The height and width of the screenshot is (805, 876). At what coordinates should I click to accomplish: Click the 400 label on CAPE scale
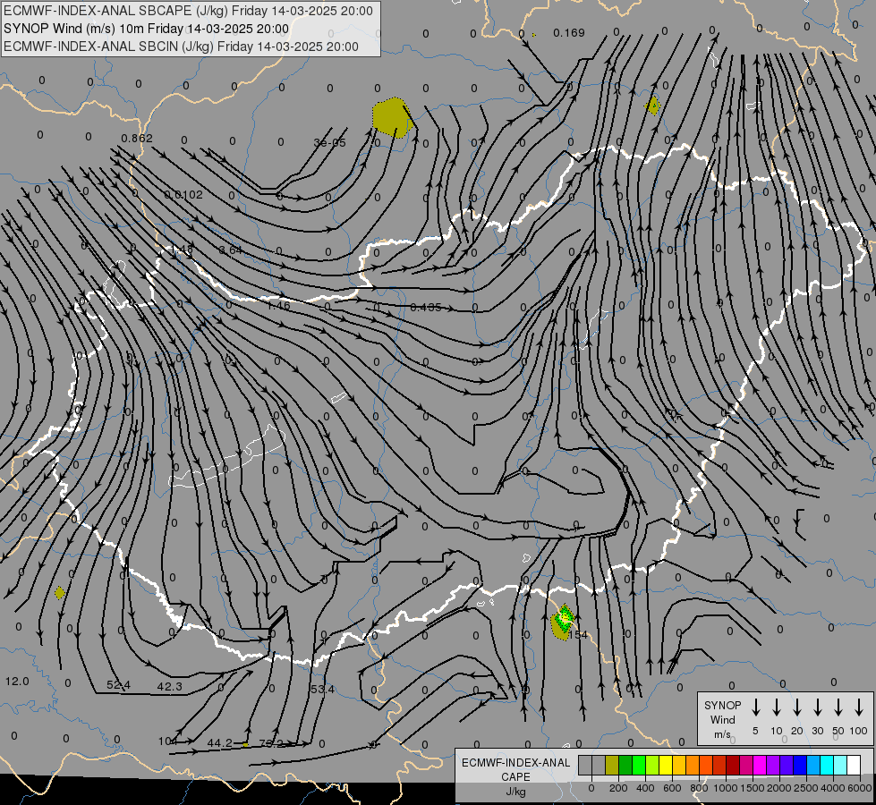(645, 788)
